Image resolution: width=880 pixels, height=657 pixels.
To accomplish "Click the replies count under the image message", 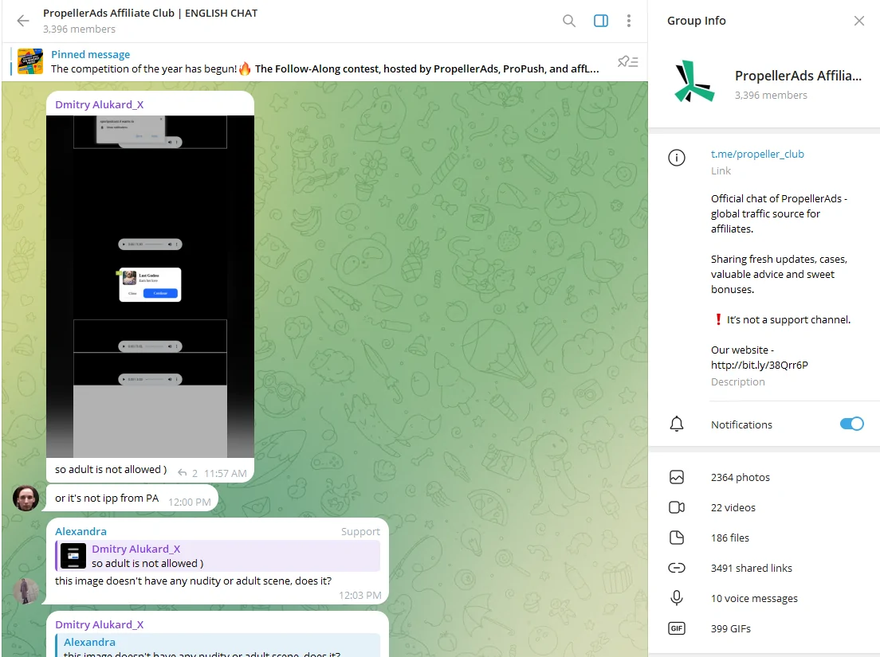I will coord(188,473).
